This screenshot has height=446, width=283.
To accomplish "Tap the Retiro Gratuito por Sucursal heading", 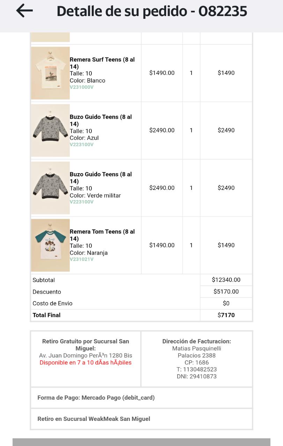I will pyautogui.click(x=85, y=345).
